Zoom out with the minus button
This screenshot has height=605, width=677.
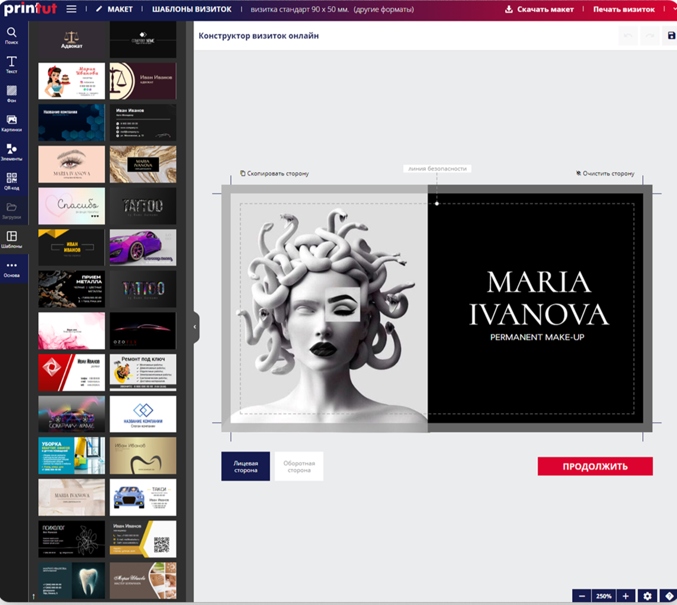coord(582,596)
